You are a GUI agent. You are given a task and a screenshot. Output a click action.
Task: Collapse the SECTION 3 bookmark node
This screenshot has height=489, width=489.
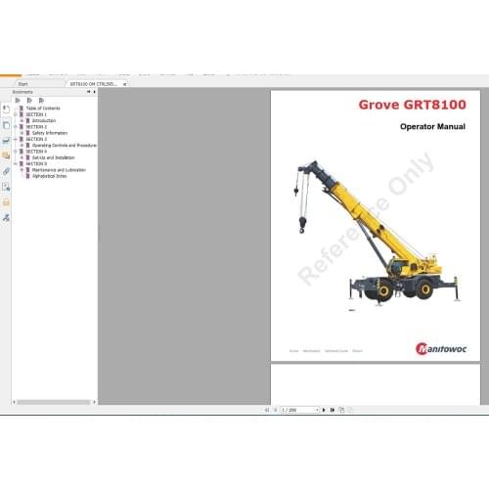click(x=16, y=139)
